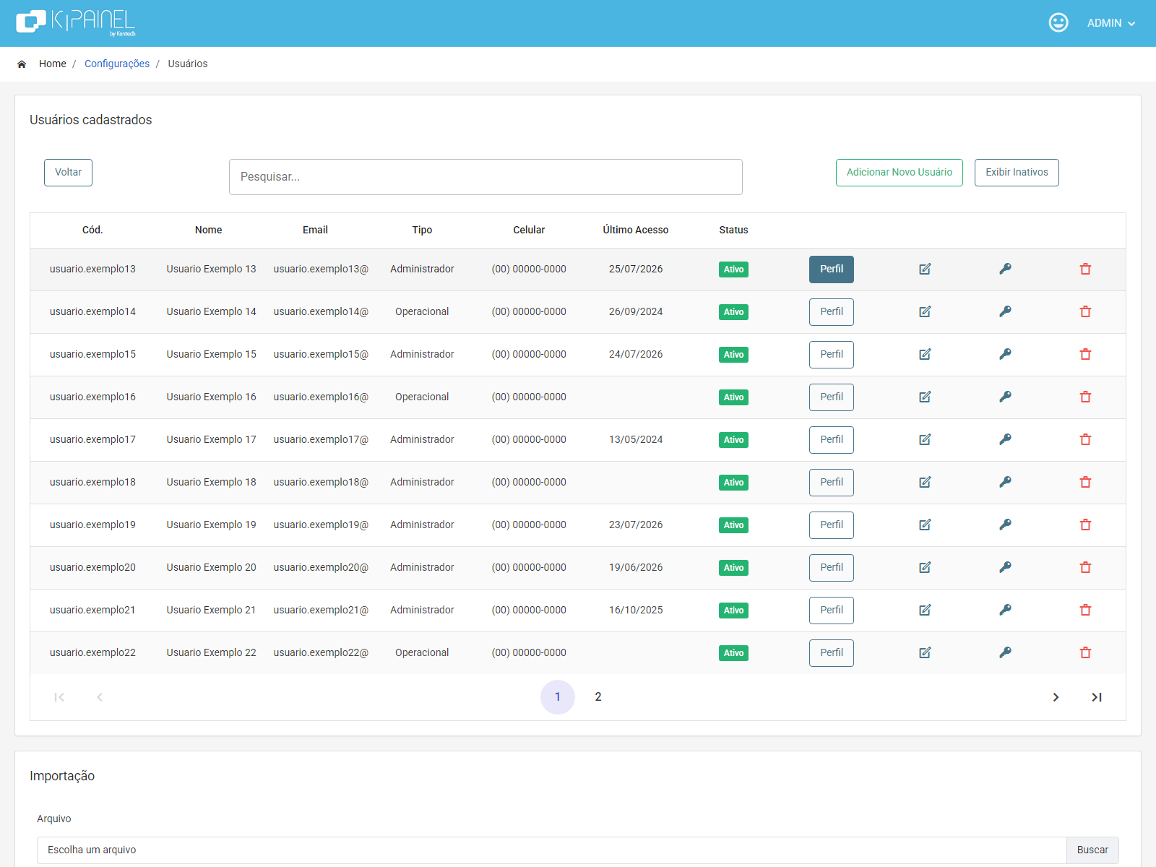The width and height of the screenshot is (1156, 867).
Task: Jump to the last page of users
Action: (1097, 697)
